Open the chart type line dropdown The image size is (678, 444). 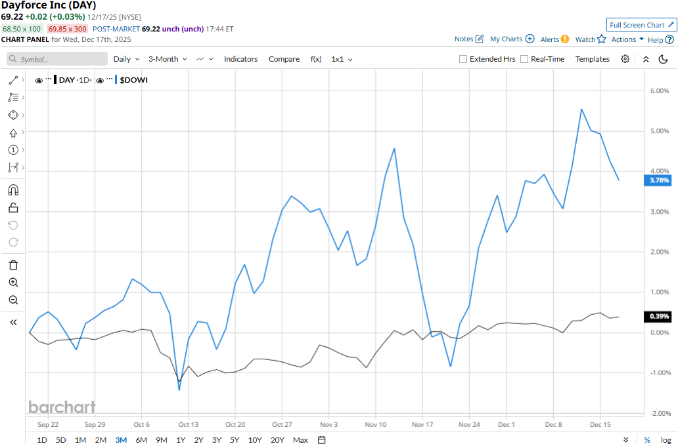(204, 59)
